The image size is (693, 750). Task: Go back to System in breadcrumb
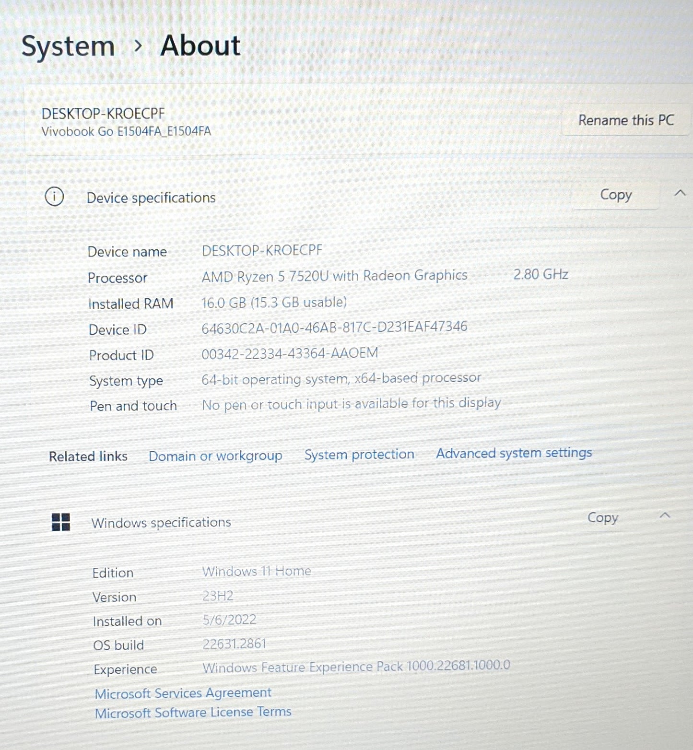point(68,47)
